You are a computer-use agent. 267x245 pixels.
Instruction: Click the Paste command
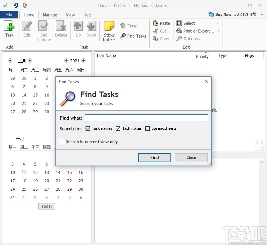pyautogui.click(x=161, y=23)
